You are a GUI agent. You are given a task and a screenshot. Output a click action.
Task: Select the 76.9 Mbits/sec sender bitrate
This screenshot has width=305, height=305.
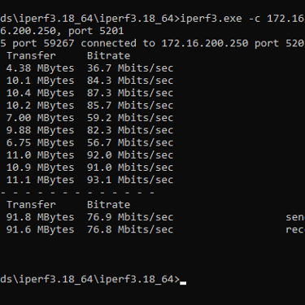tap(130, 217)
